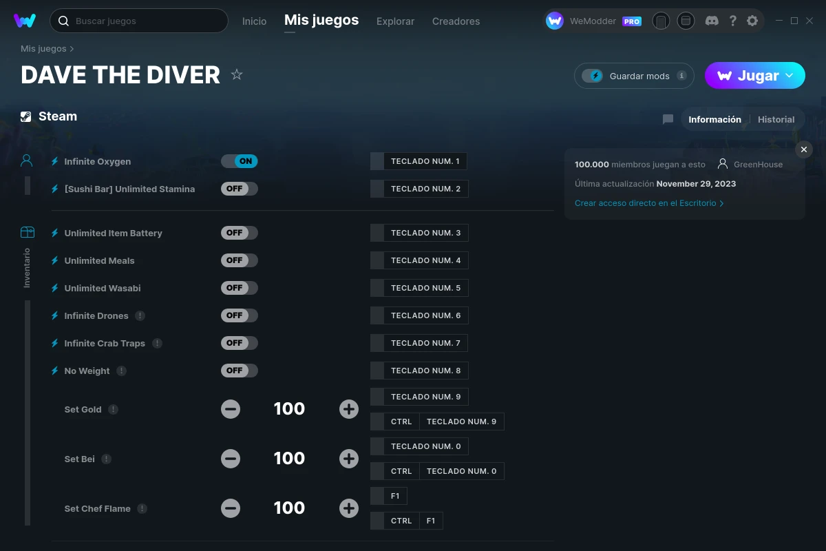The width and height of the screenshot is (826, 551).
Task: Expand the Jugar button dropdown arrow
Action: pos(790,76)
